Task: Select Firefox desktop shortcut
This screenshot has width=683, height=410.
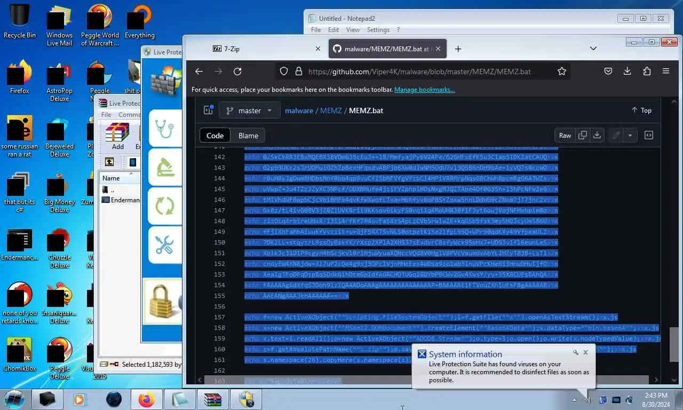Action: pyautogui.click(x=20, y=77)
